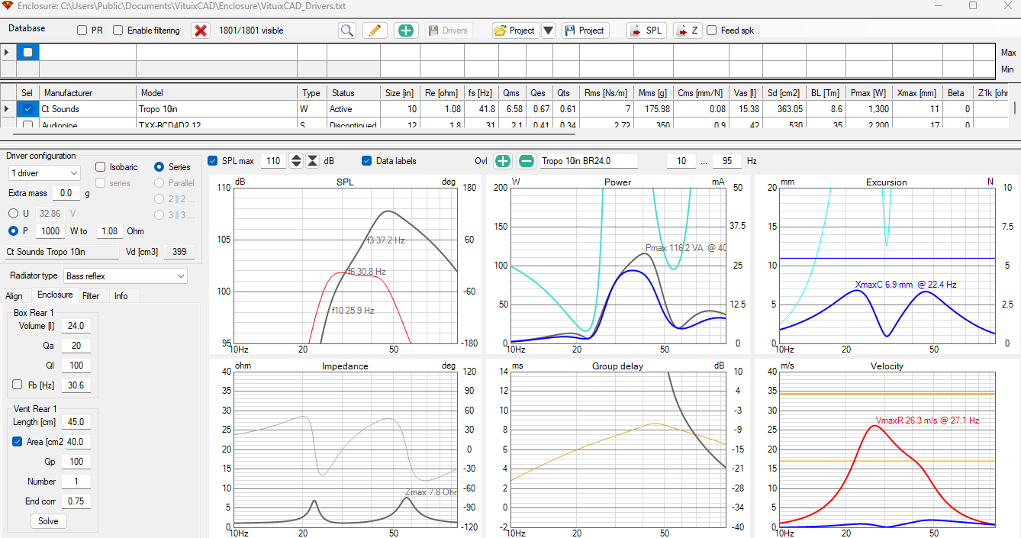This screenshot has height=538, width=1021.
Task: Click the horizontal scrollbar under the driver table
Action: 294,134
